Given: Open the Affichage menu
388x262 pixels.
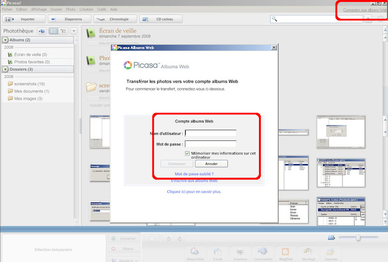Looking at the screenshot, I should [x=39, y=9].
